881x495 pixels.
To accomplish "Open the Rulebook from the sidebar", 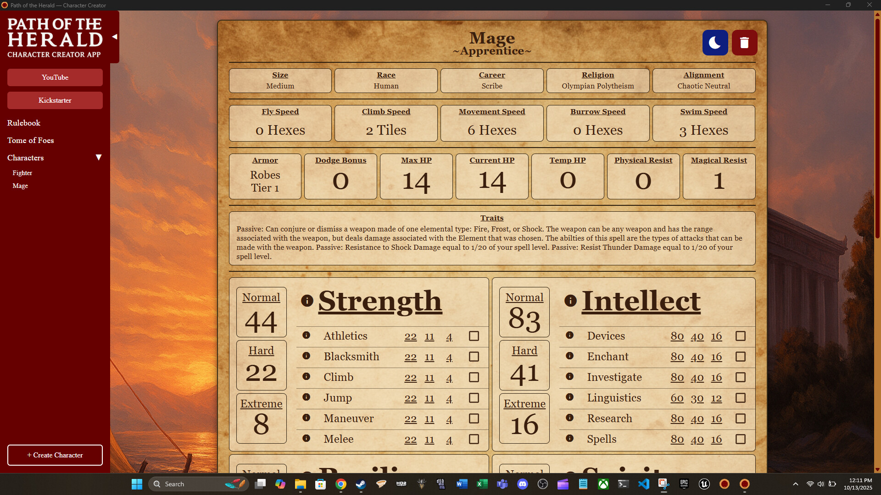I will tap(23, 123).
